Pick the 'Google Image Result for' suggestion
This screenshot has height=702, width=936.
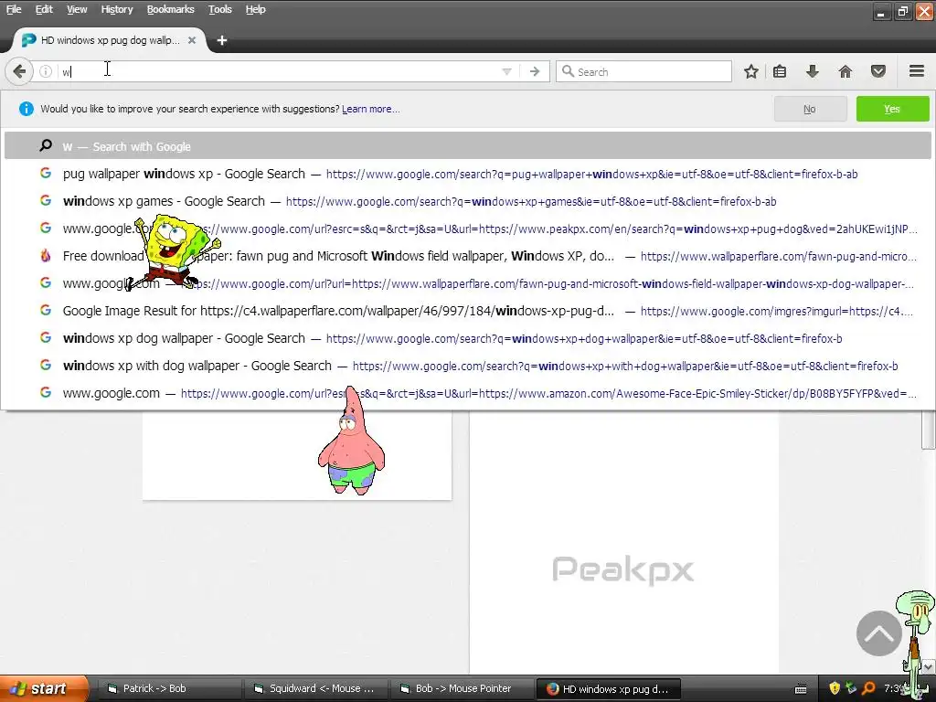coord(467,311)
